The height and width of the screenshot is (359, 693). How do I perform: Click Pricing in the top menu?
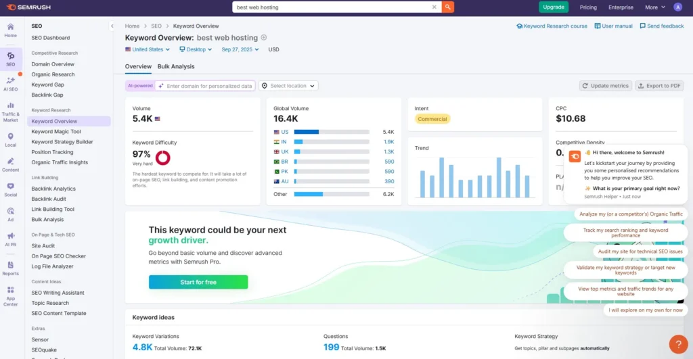pos(588,7)
